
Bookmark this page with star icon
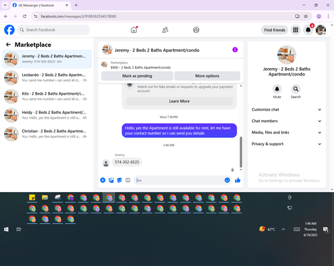click(x=306, y=16)
